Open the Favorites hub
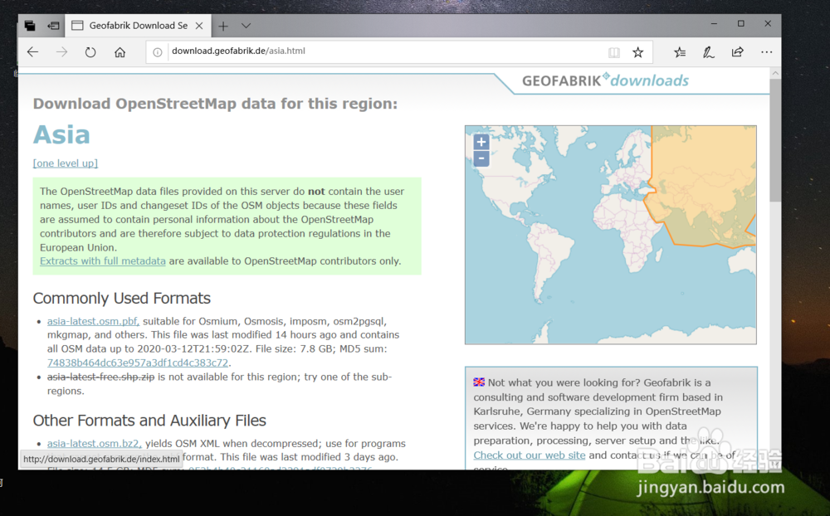The width and height of the screenshot is (830, 516). pos(680,51)
